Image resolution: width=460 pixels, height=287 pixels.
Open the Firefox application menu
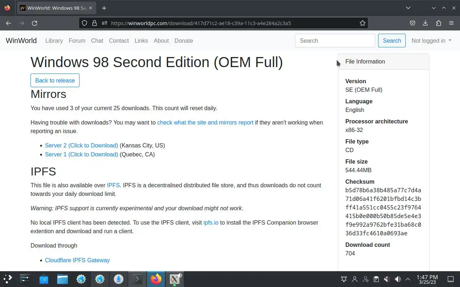pos(451,23)
